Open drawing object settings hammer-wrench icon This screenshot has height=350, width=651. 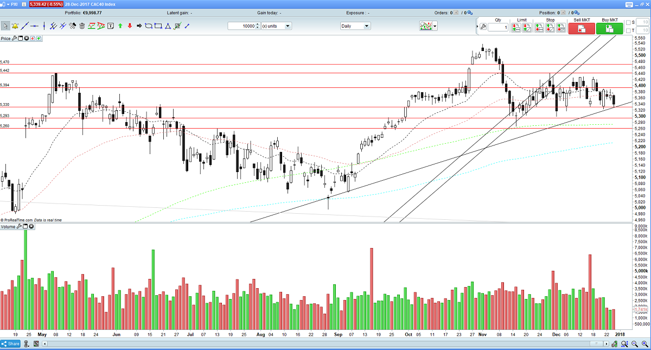pyautogui.click(x=72, y=26)
